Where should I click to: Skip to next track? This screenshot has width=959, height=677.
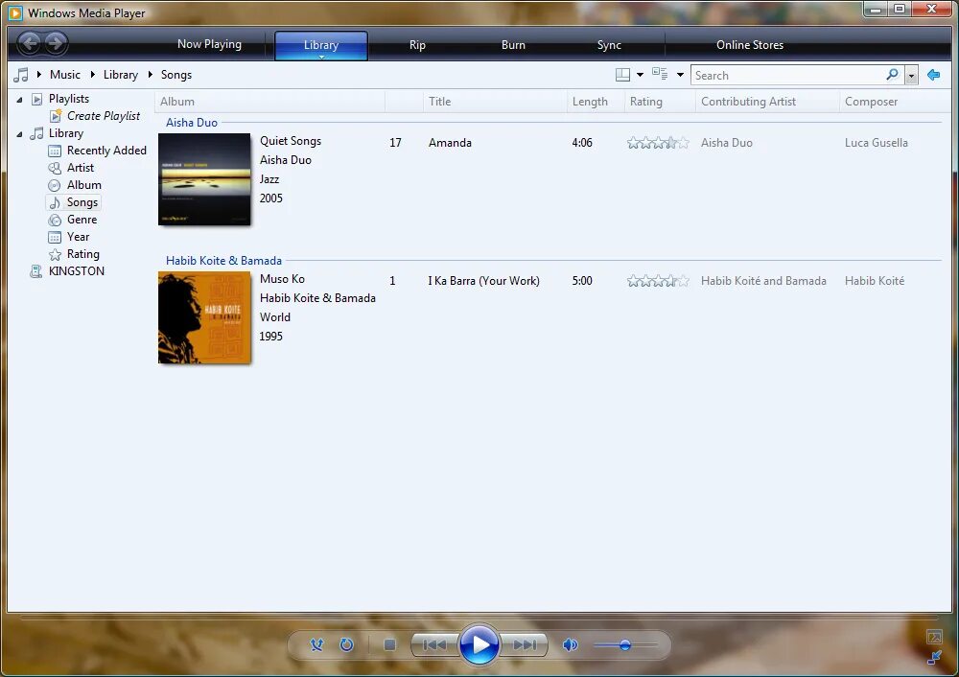coord(525,644)
